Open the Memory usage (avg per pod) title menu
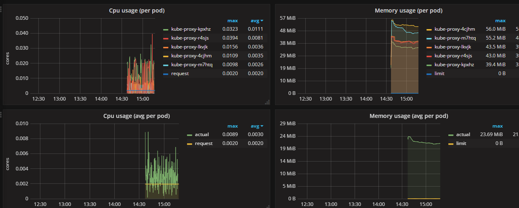Image resolution: width=519 pixels, height=208 pixels. [x=408, y=116]
